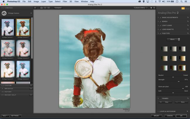This screenshot has height=119, width=190.
Task: Reset Film Type settings arrow
Action: (188, 34)
